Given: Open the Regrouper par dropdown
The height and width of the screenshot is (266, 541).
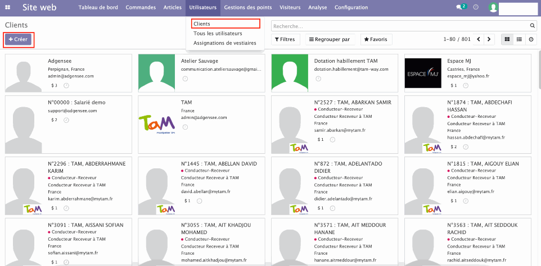Looking at the screenshot, I should click(x=330, y=39).
